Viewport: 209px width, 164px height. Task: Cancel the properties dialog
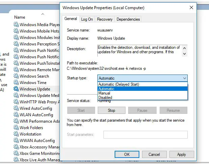(x=154, y=155)
